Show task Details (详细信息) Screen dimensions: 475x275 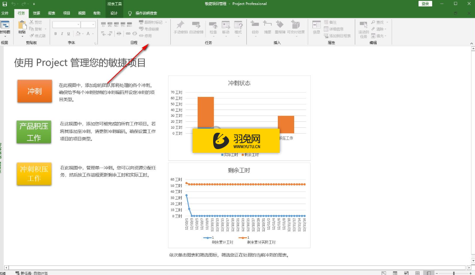pyautogui.click(x=333, y=29)
